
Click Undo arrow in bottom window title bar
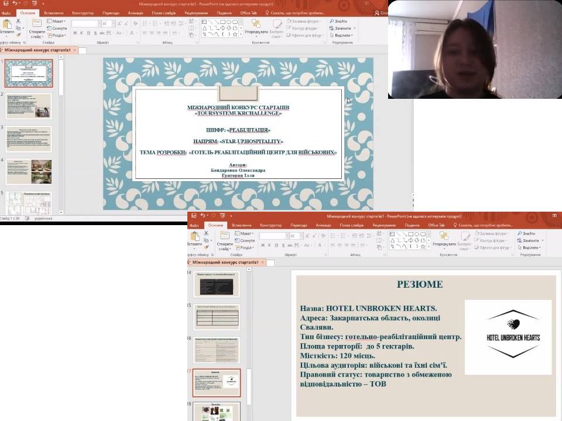[203, 216]
